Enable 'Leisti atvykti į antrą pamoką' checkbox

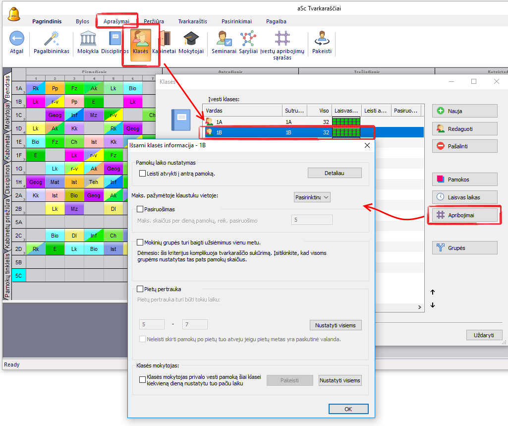coord(143,174)
